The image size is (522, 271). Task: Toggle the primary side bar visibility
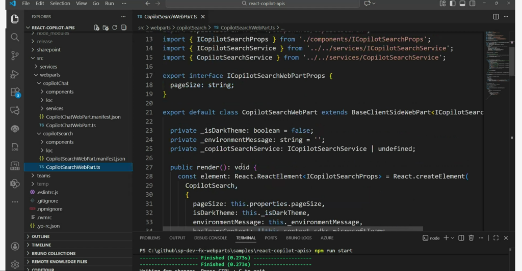pyautogui.click(x=454, y=4)
